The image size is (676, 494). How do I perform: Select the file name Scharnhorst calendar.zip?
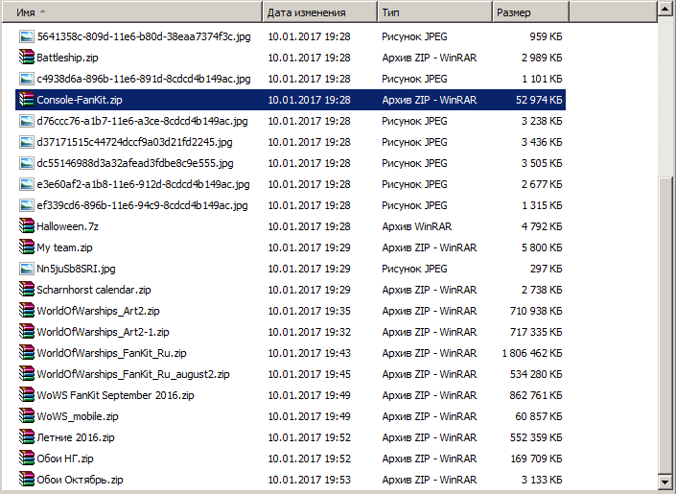(94, 290)
